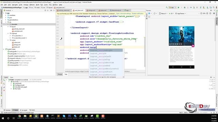
Task: Switch to the styles.xml editor tab
Action: tap(103, 11)
